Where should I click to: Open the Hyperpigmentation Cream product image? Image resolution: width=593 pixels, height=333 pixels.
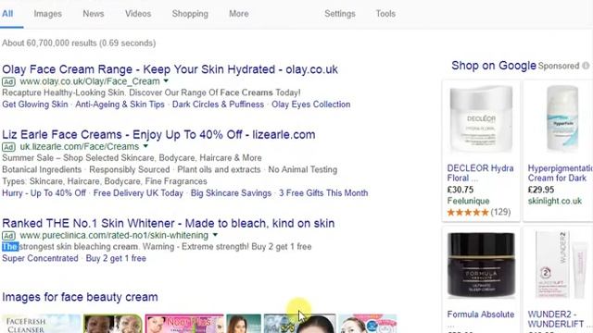pyautogui.click(x=562, y=118)
